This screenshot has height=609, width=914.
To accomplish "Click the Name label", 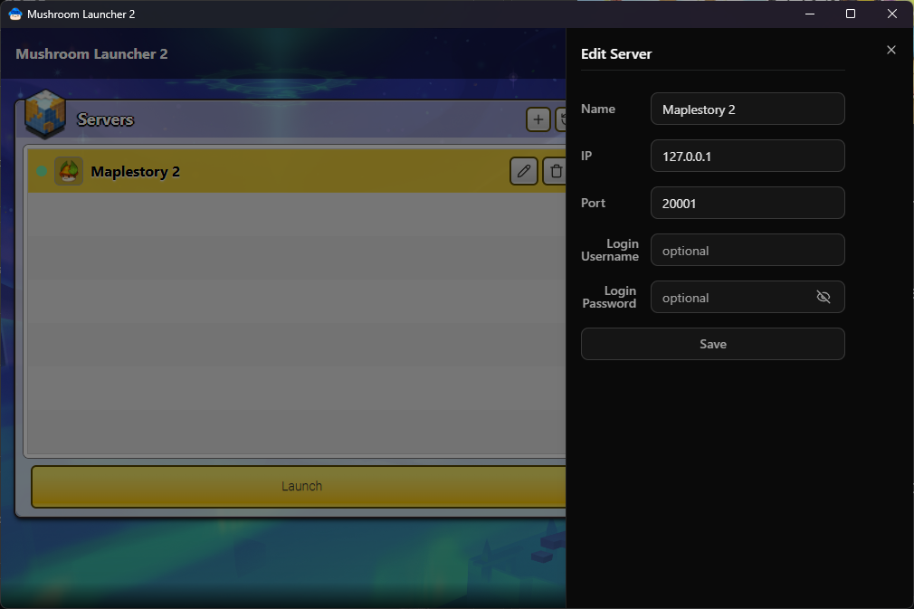I will [x=598, y=109].
